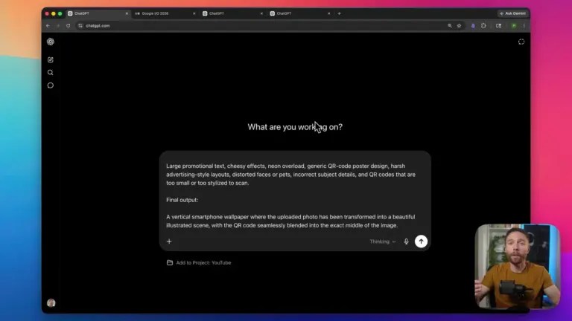Image resolution: width=572 pixels, height=321 pixels.
Task: Click the 'What are you working on?' heading
Action: [295, 127]
